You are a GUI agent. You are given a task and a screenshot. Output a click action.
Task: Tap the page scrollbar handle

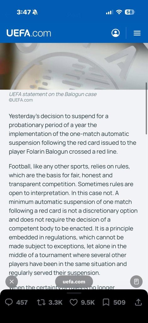[146, 109]
